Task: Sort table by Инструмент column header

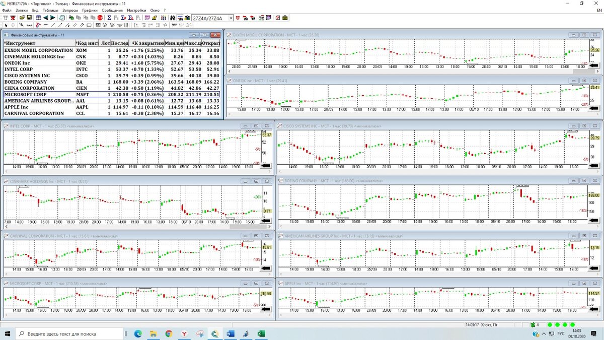Action: (x=39, y=43)
